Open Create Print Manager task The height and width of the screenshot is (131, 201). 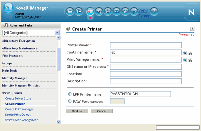(x=19, y=109)
